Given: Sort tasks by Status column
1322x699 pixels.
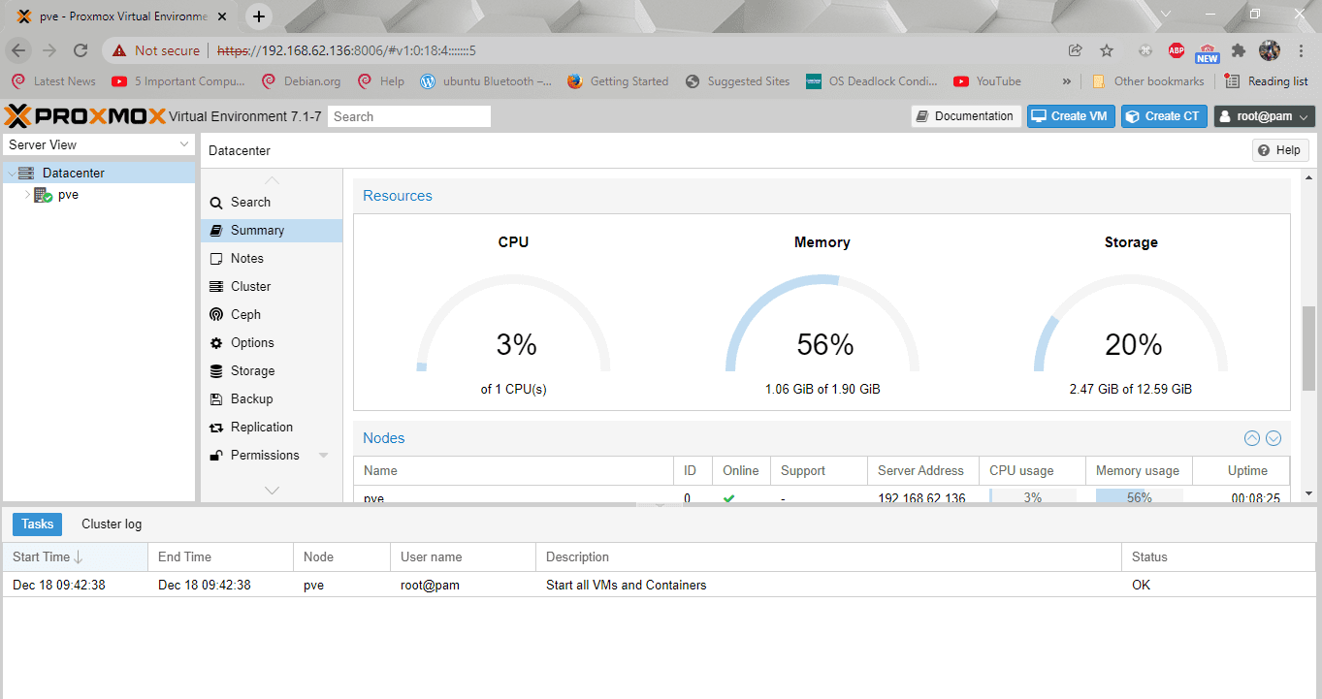Looking at the screenshot, I should pos(1218,556).
